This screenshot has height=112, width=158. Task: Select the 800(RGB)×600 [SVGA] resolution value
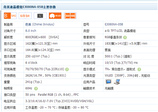pos(42,37)
